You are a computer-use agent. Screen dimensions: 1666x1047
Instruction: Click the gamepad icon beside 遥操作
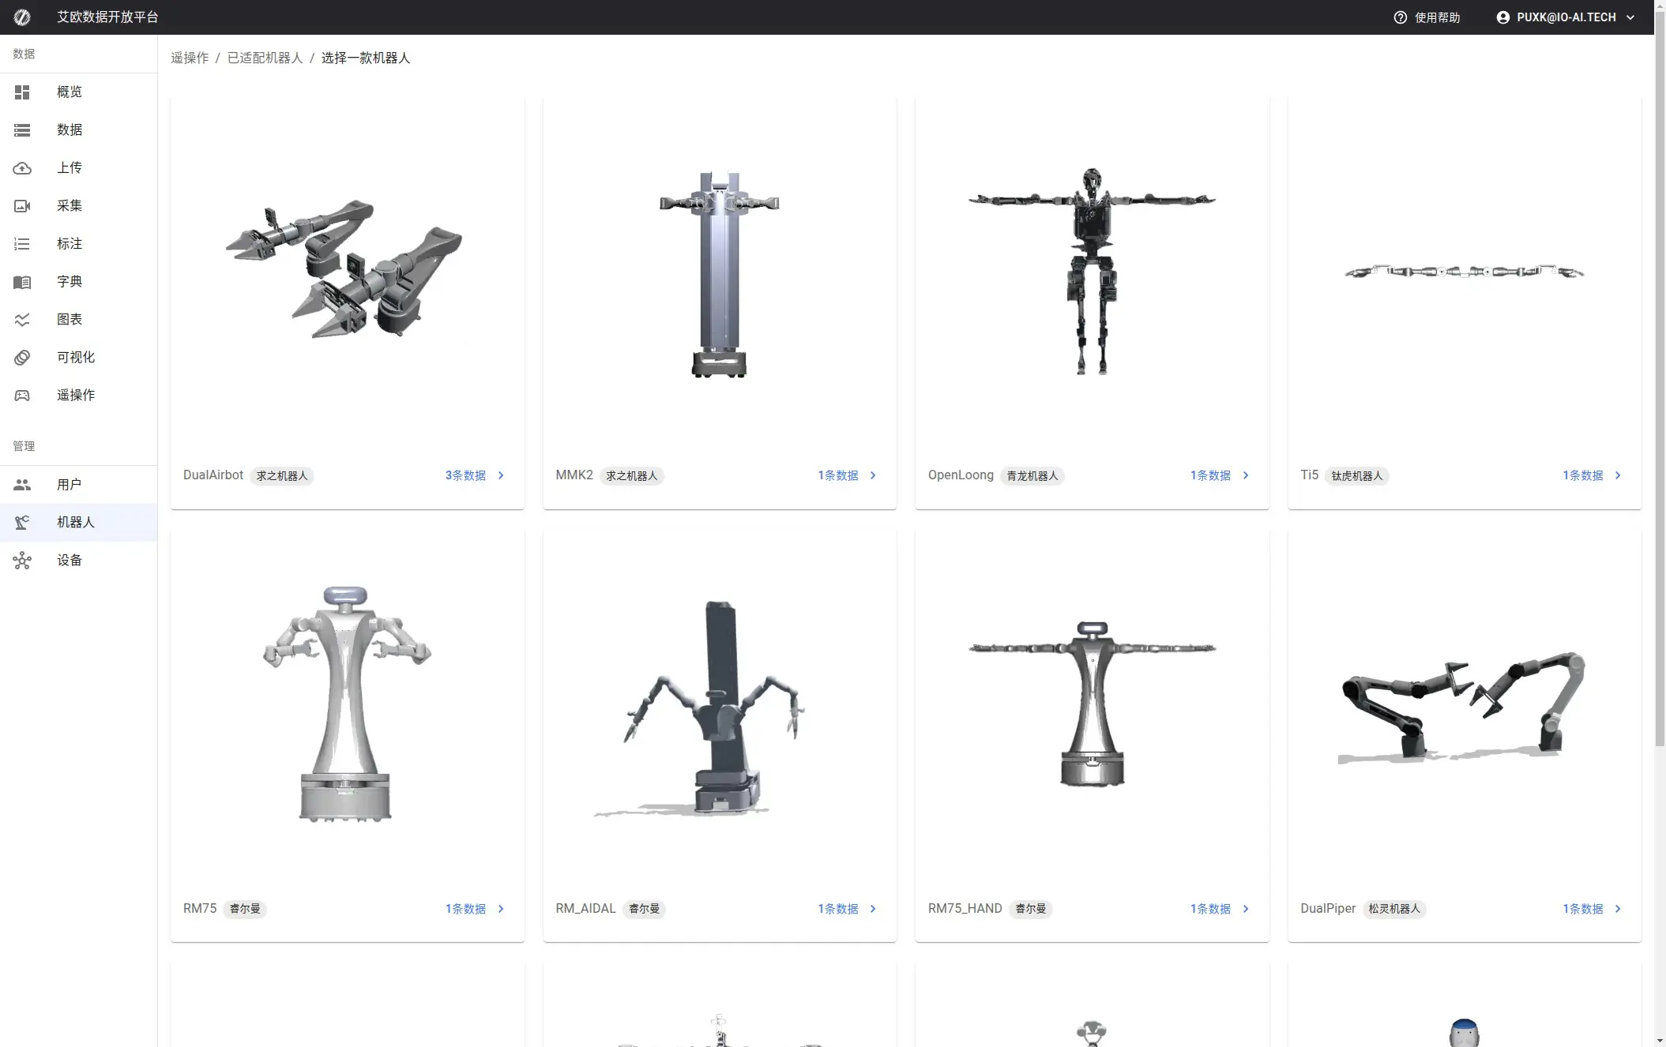pyautogui.click(x=22, y=396)
